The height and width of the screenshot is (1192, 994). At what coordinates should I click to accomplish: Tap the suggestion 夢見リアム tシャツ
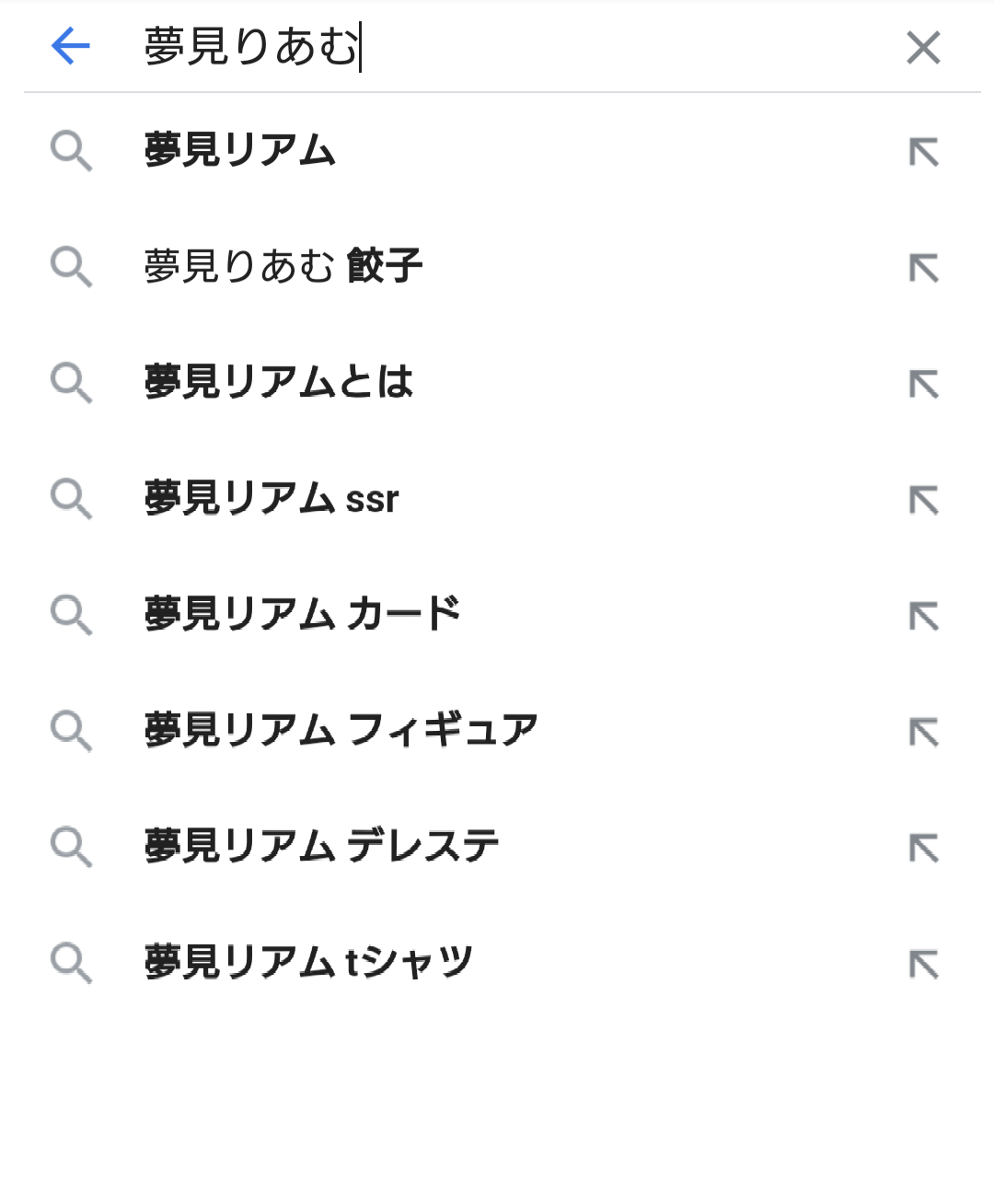(x=309, y=963)
